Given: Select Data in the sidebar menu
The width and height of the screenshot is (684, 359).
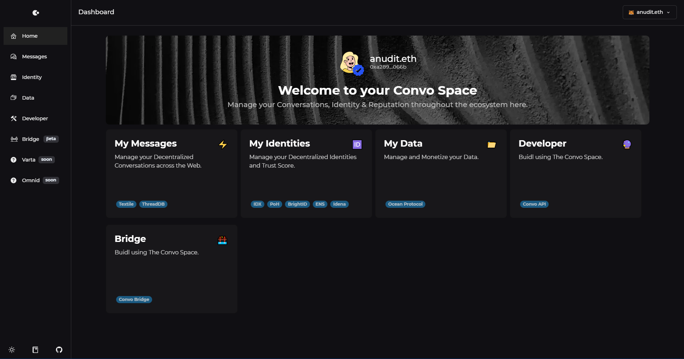Looking at the screenshot, I should point(35,98).
